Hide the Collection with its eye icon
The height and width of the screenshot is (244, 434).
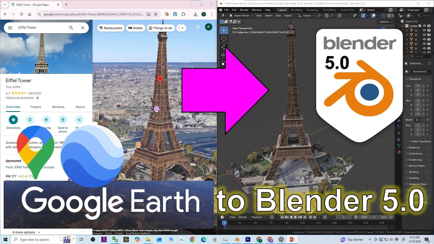tap(425, 26)
